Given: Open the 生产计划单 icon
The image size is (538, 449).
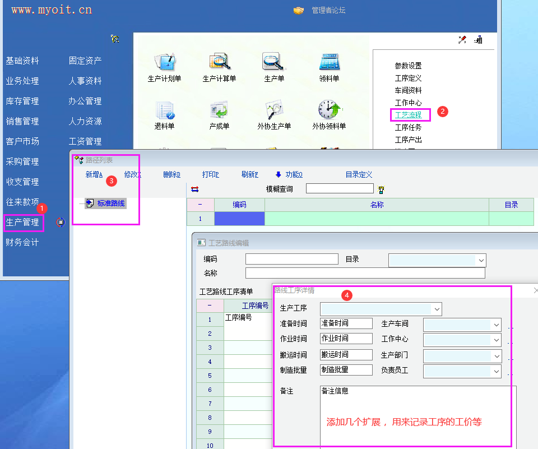Looking at the screenshot, I should (164, 62).
